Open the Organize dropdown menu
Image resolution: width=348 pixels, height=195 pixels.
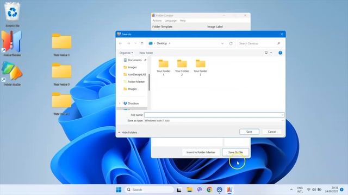(x=126, y=53)
